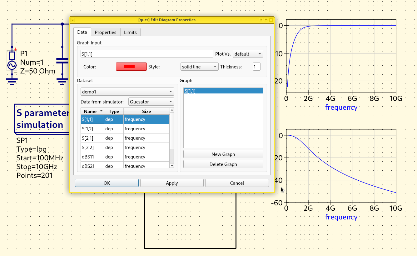Image resolution: width=417 pixels, height=256 pixels.
Task: Click the capacitor symbol in schematic
Action: point(62,61)
